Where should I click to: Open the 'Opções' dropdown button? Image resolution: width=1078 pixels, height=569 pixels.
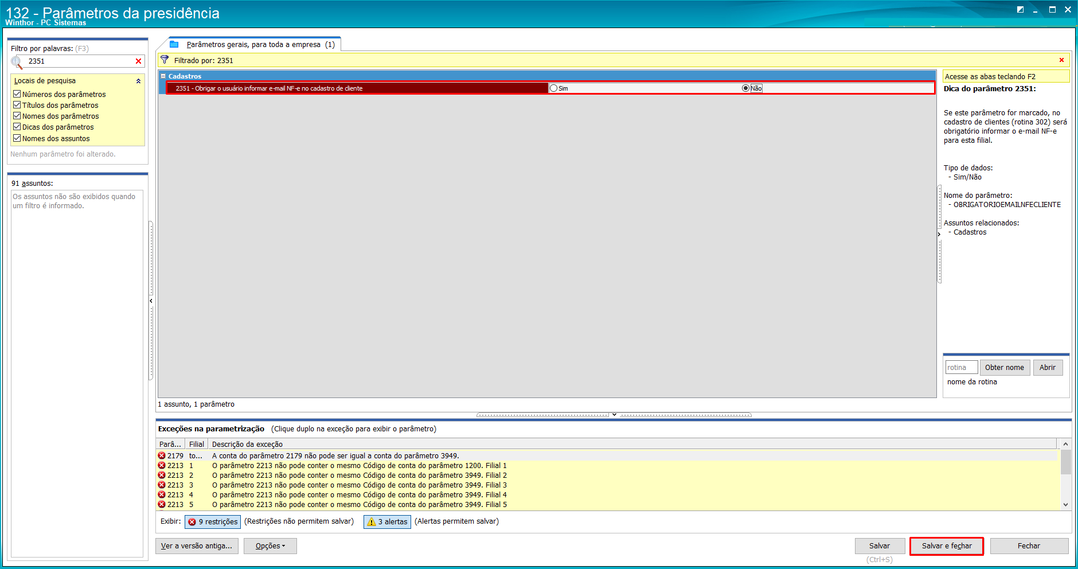(270, 546)
